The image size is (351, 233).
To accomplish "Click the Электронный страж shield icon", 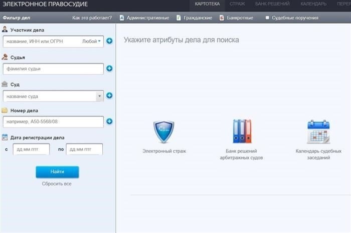I will tap(163, 132).
